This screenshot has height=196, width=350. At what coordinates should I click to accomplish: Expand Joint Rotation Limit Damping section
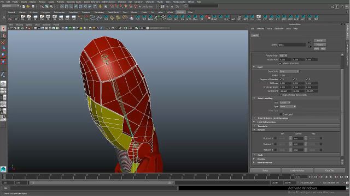click(254, 118)
